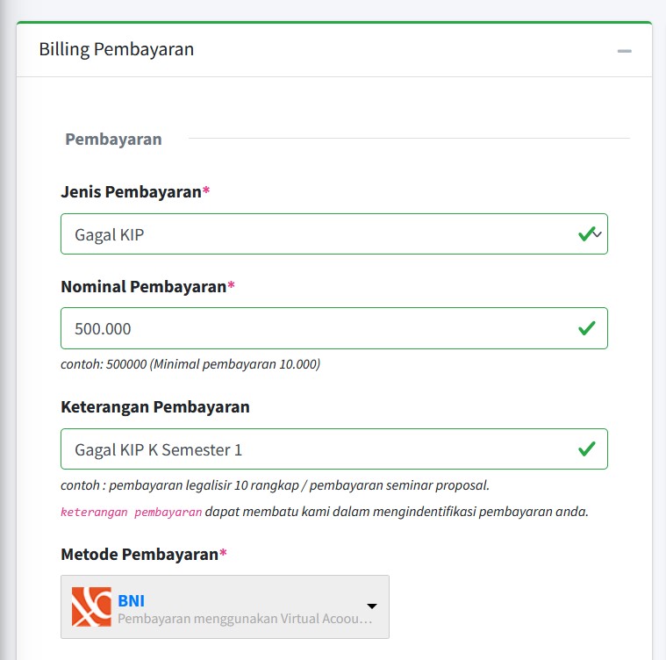Click the Keterangan Pembayaran field label
The image size is (666, 660).
click(155, 406)
